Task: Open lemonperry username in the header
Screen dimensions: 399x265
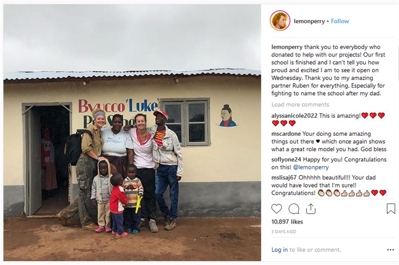Action: pyautogui.click(x=309, y=21)
